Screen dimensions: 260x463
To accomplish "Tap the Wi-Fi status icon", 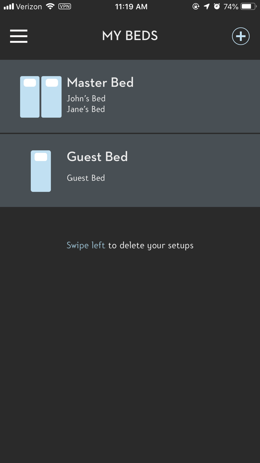I will coord(50,6).
